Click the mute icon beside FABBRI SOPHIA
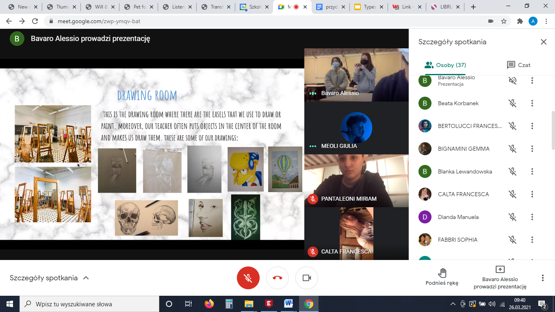Viewport: 555px width, 312px height. (513, 240)
